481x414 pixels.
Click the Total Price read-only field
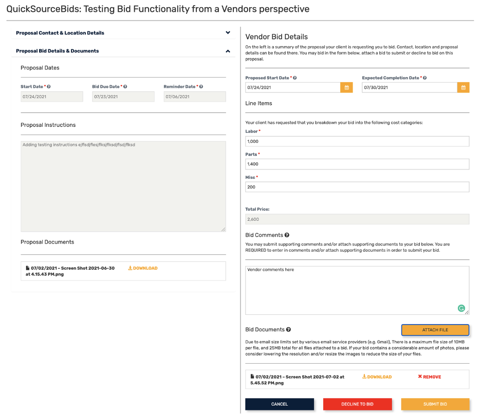coord(357,219)
